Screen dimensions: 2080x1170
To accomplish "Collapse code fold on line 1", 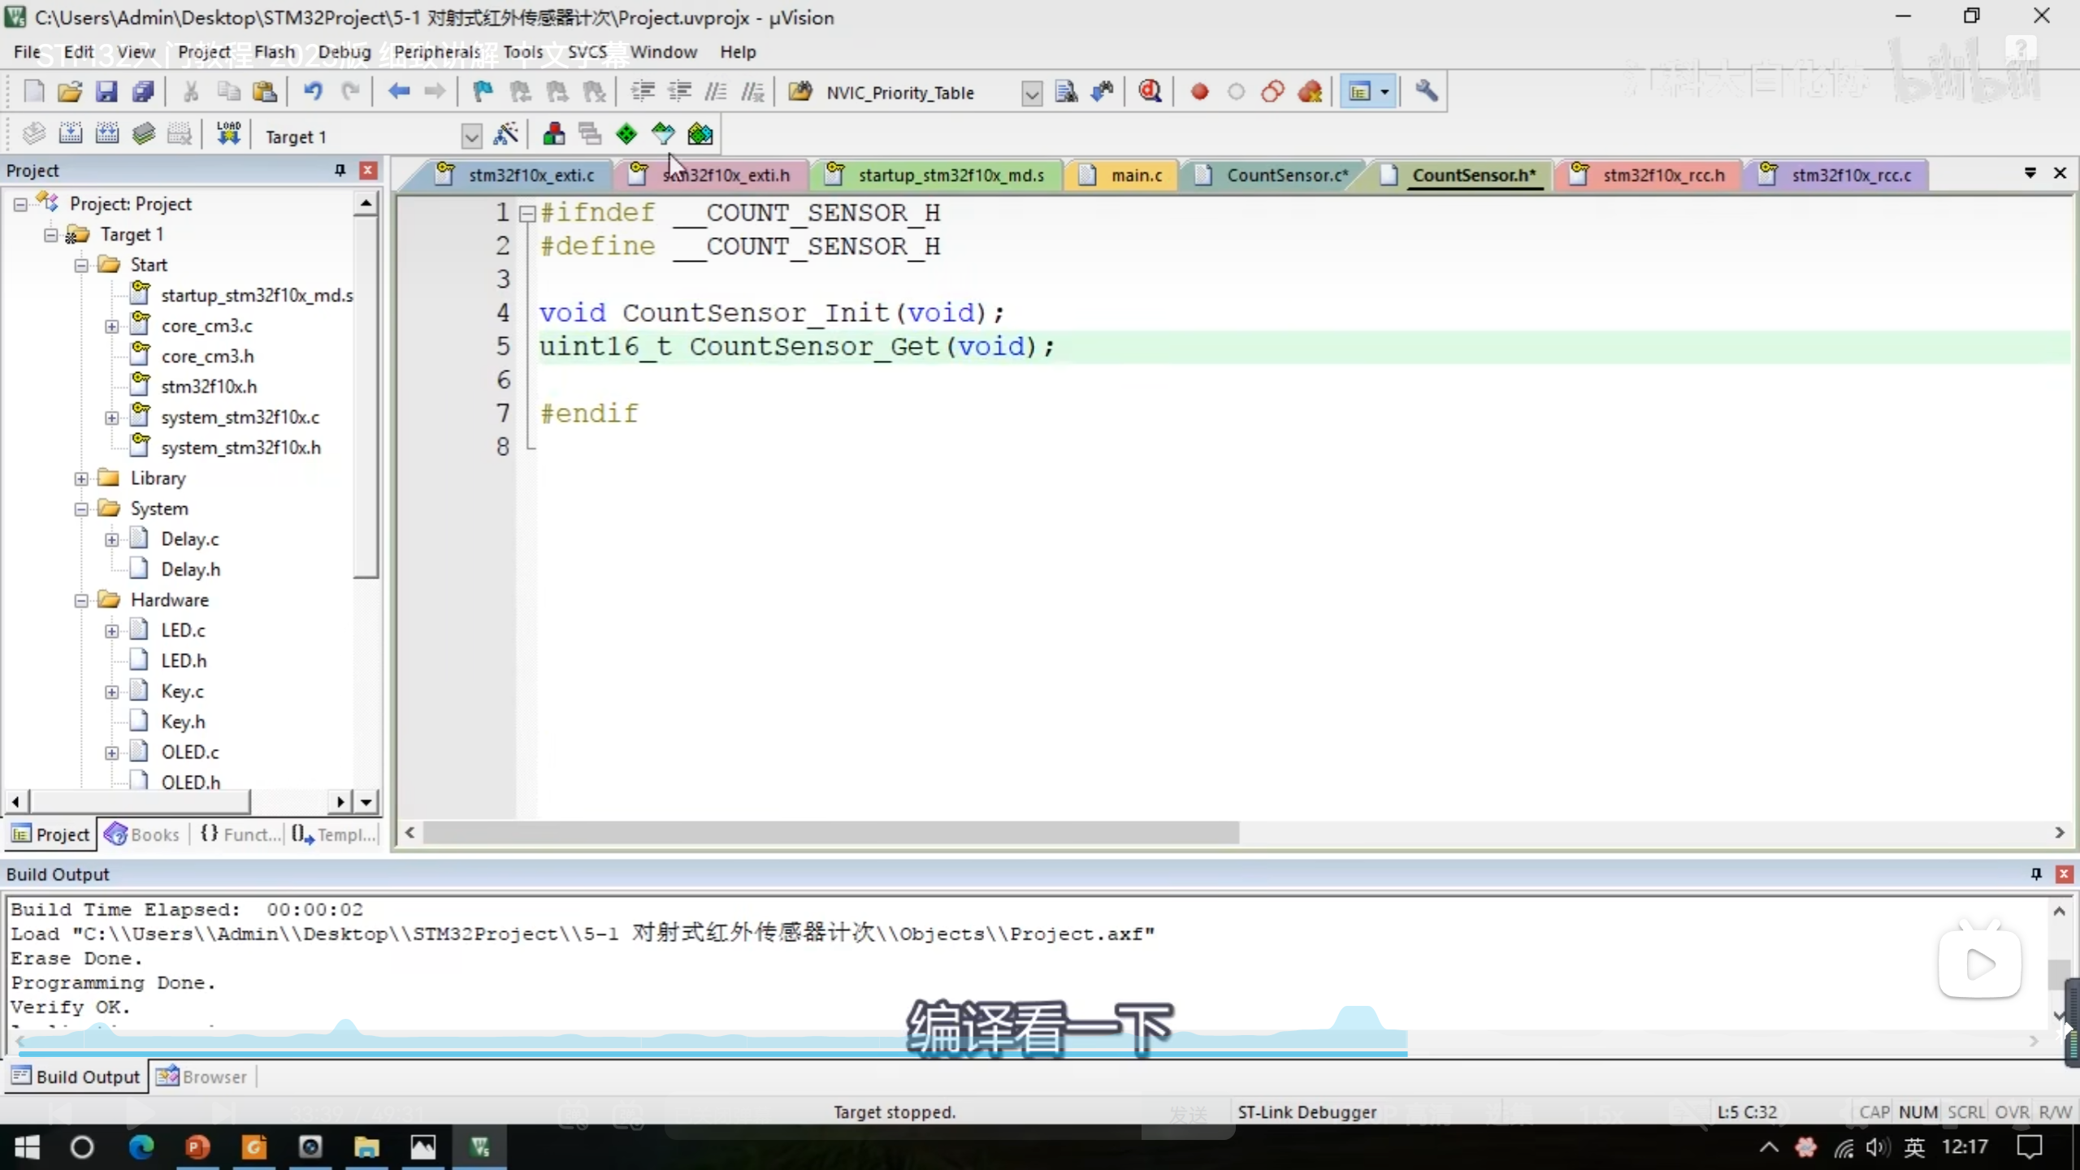I will point(527,214).
